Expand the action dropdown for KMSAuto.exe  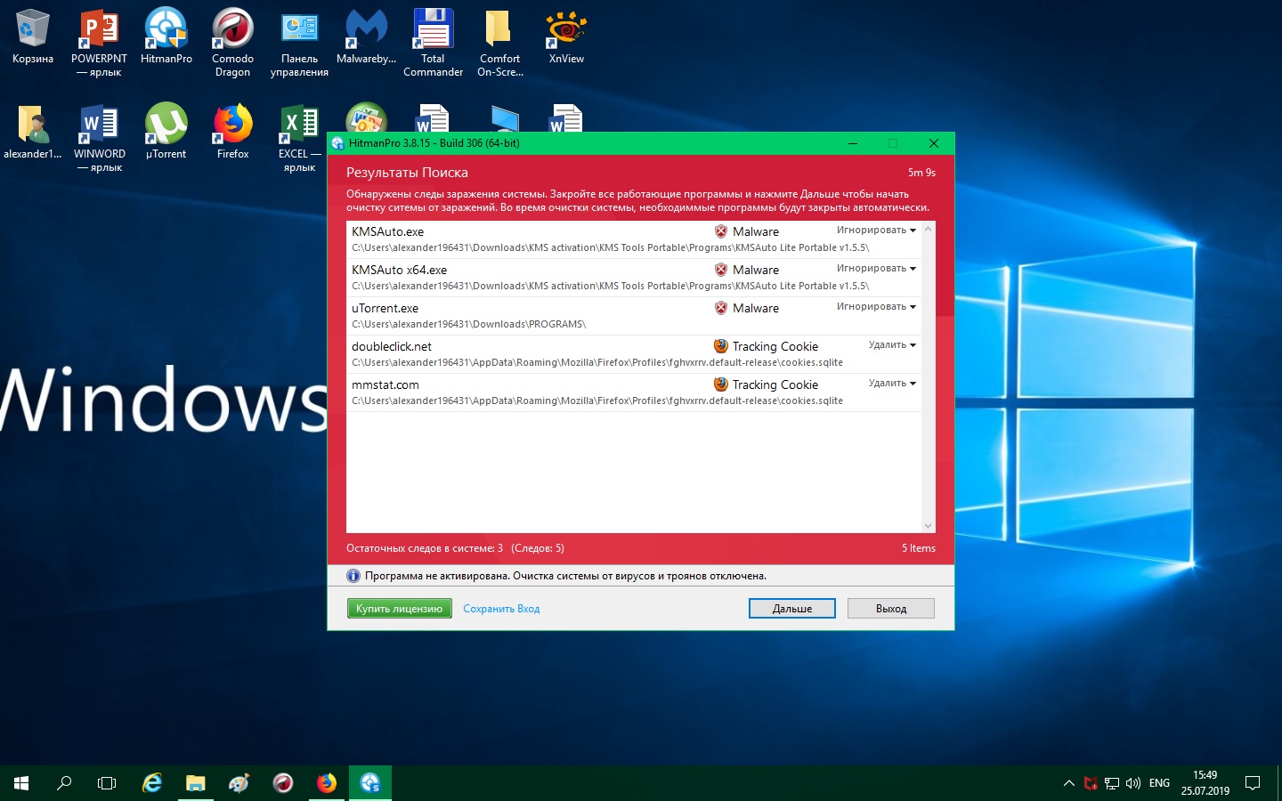coord(876,231)
